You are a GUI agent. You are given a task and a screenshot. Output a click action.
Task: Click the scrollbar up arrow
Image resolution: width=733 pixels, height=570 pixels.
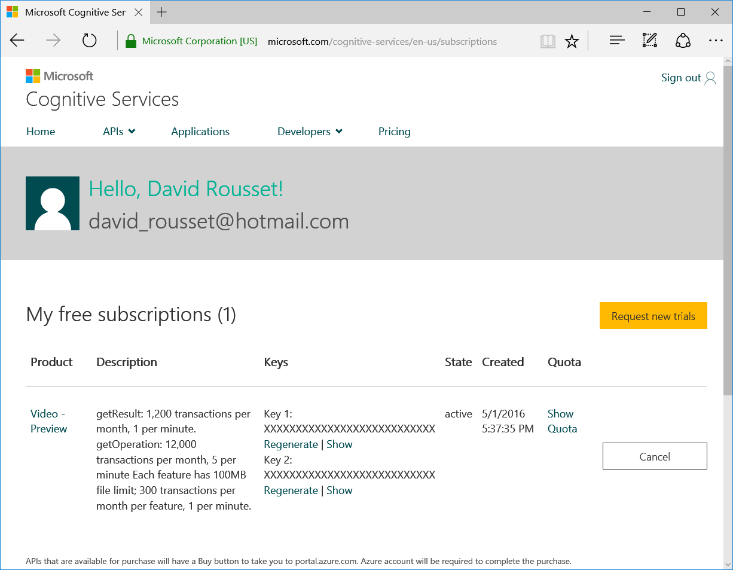click(728, 62)
